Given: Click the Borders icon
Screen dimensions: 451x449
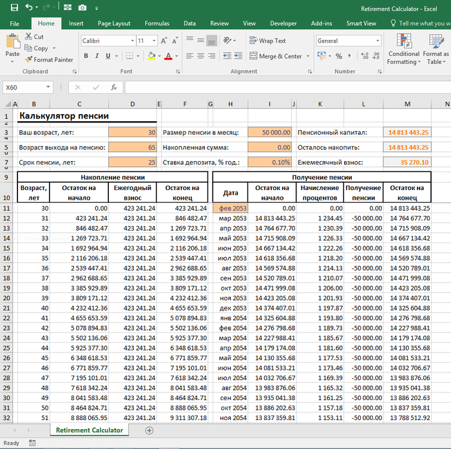Looking at the screenshot, I should [x=130, y=56].
